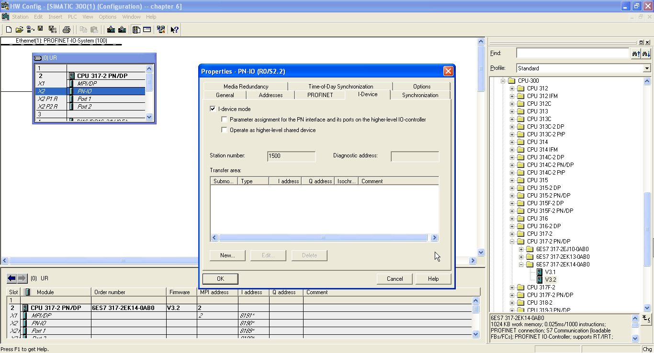The width and height of the screenshot is (654, 353).
Task: Click the Station number input field
Action: 291,156
